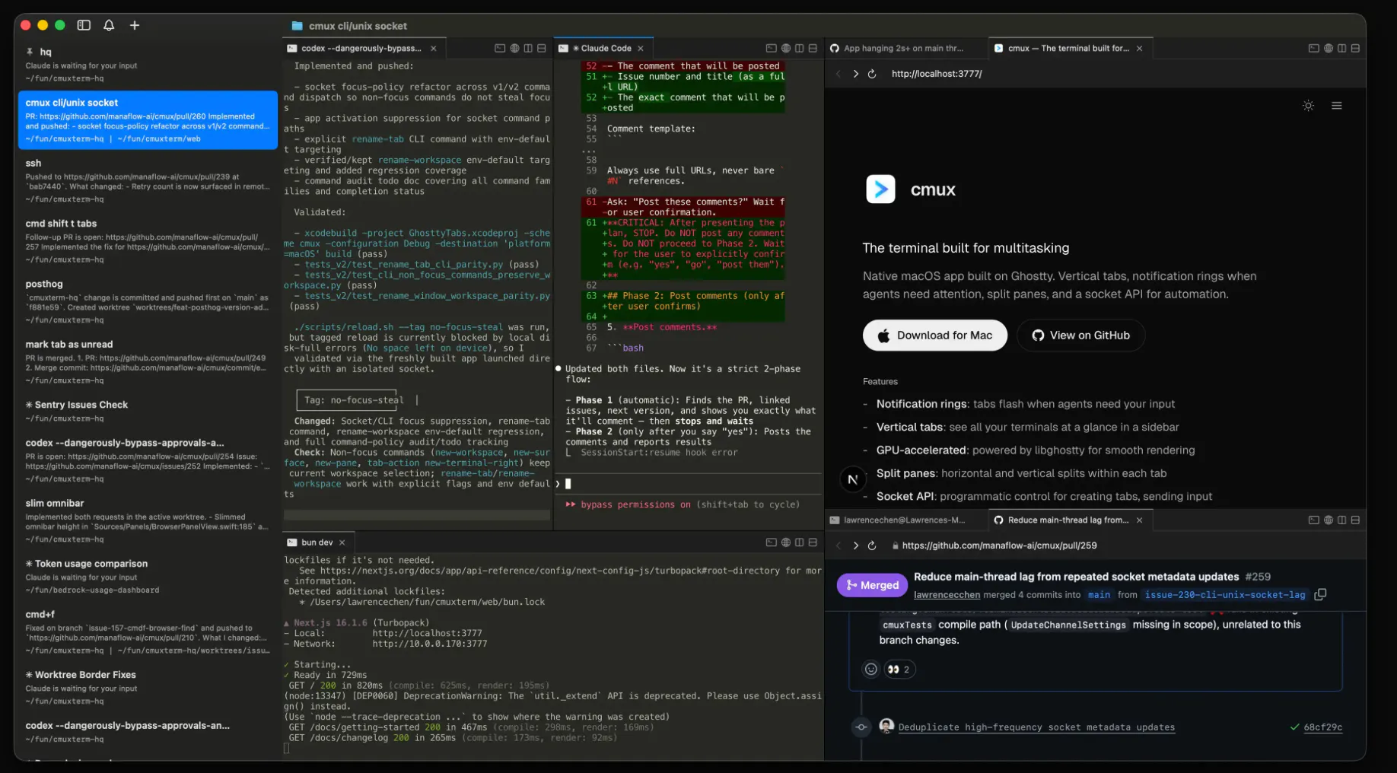Close the codex --dangerously-bypass tab
This screenshot has height=773, width=1397.
pos(434,48)
